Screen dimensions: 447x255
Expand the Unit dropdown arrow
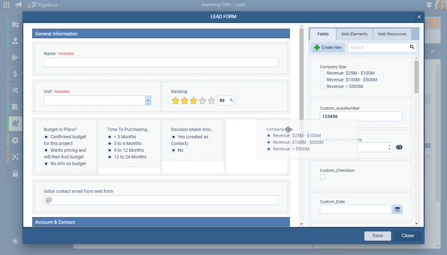tap(148, 100)
